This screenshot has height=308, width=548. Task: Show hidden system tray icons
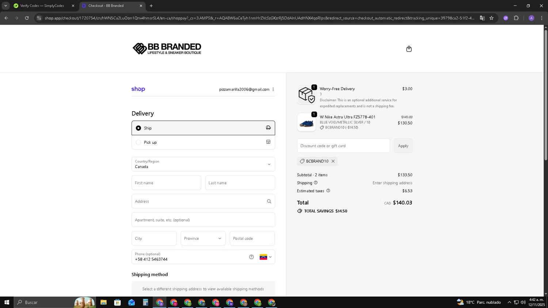click(509, 302)
